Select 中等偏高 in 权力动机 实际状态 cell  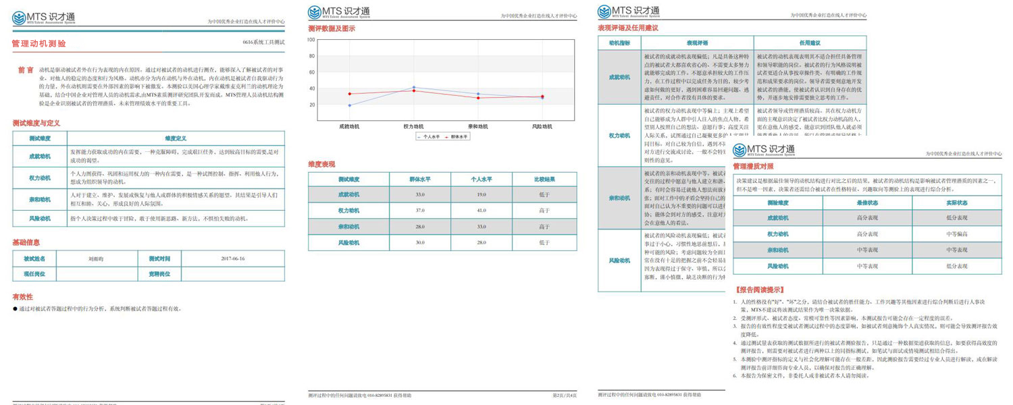point(956,234)
